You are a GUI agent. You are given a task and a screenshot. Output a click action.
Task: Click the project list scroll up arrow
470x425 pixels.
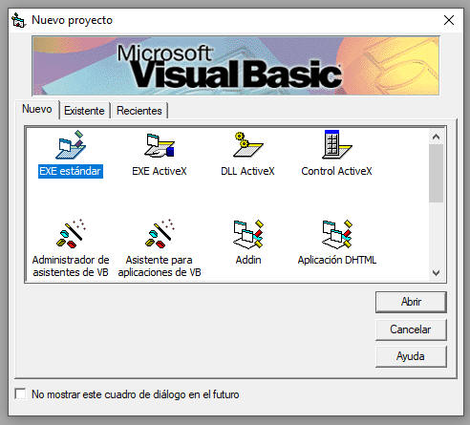(436, 137)
